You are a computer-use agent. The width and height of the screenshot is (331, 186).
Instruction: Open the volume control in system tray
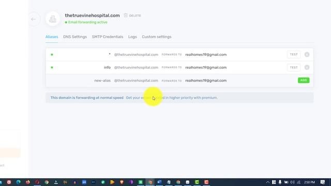tap(292, 182)
